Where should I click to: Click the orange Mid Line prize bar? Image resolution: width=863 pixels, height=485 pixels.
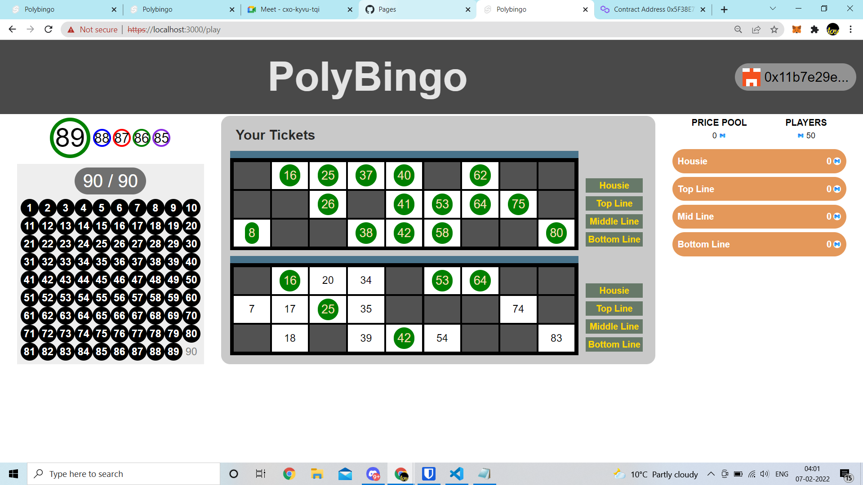(759, 216)
